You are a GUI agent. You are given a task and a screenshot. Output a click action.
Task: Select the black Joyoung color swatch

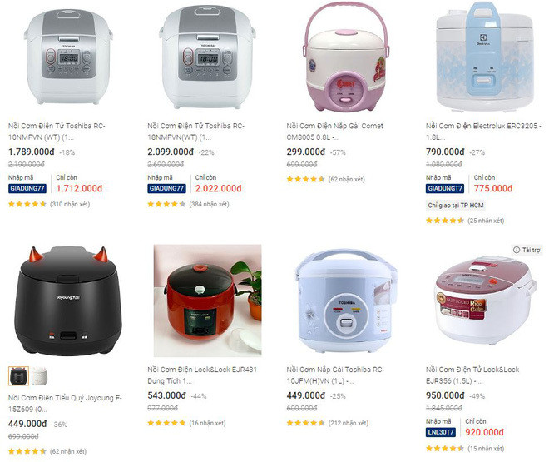point(18,375)
